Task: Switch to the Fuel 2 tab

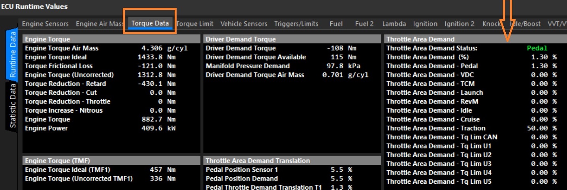Action: (x=364, y=24)
